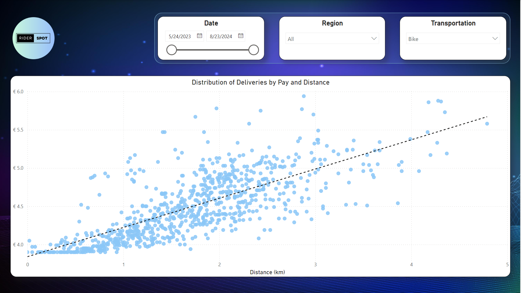The width and height of the screenshot is (521, 293).
Task: Edit the end date field 8/23/2024
Action: coord(221,36)
